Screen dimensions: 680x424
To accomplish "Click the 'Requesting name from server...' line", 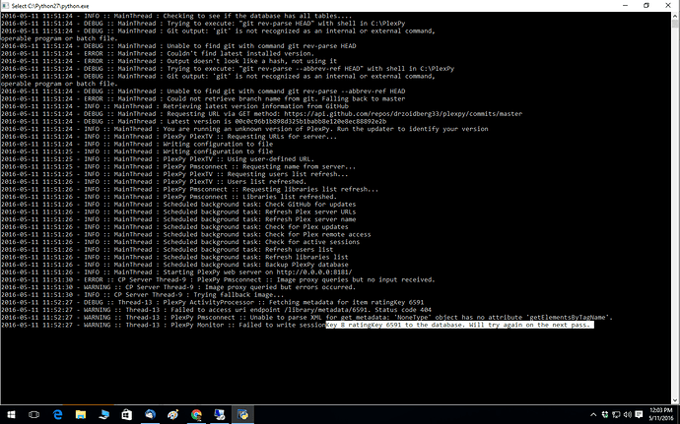I will pos(178,166).
